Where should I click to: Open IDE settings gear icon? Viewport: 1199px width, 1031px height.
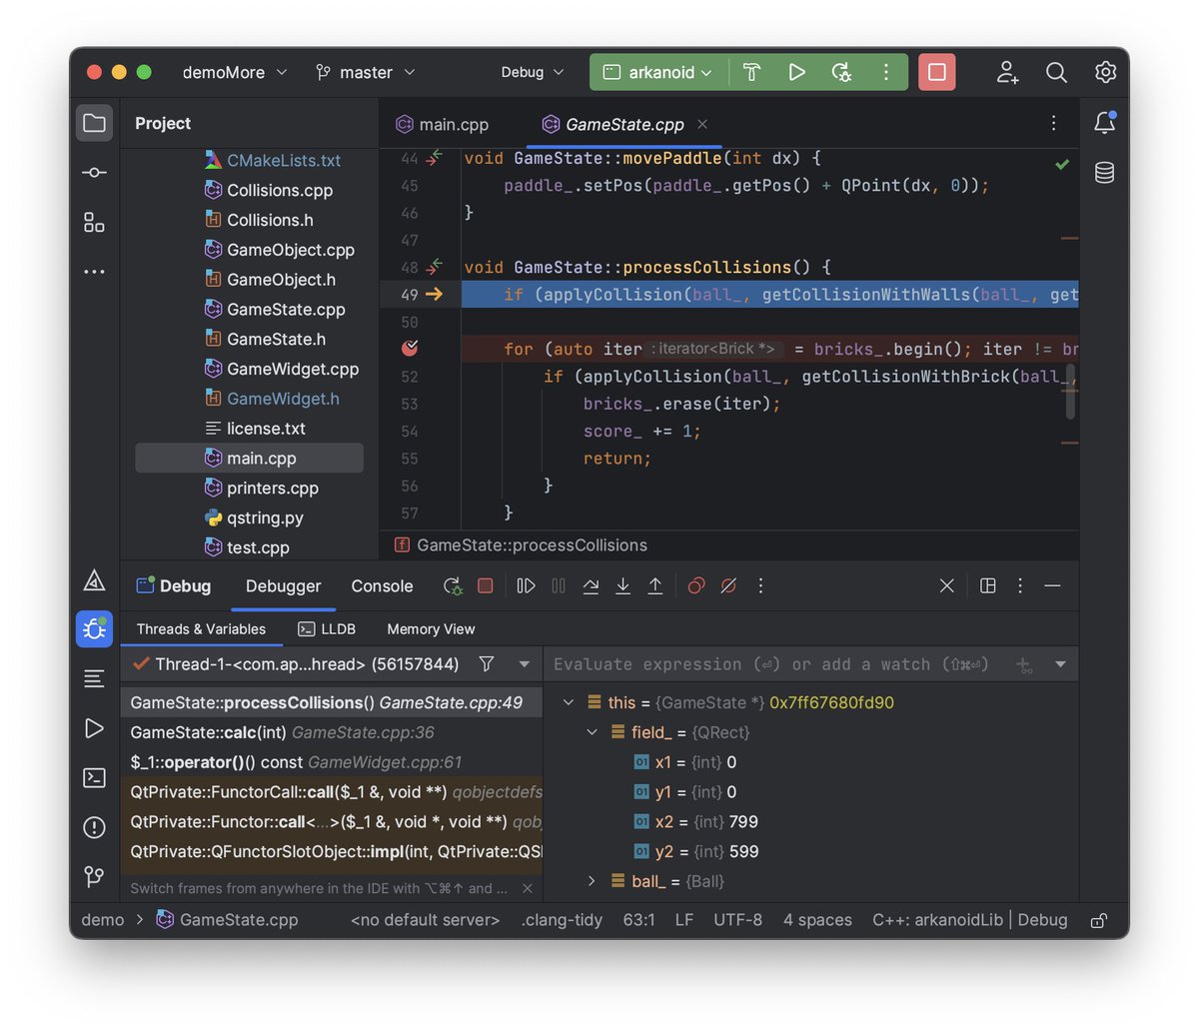pyautogui.click(x=1105, y=72)
